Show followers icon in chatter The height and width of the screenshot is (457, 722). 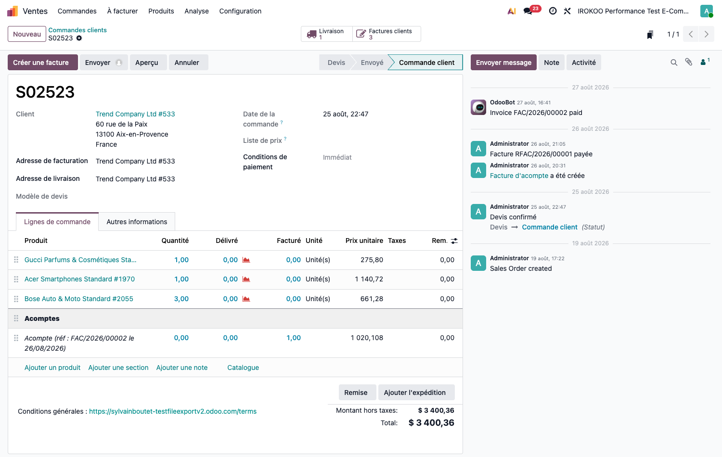tap(705, 62)
